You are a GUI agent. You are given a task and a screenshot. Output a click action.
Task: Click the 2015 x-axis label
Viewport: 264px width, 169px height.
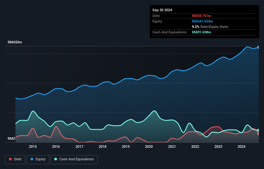33,147
